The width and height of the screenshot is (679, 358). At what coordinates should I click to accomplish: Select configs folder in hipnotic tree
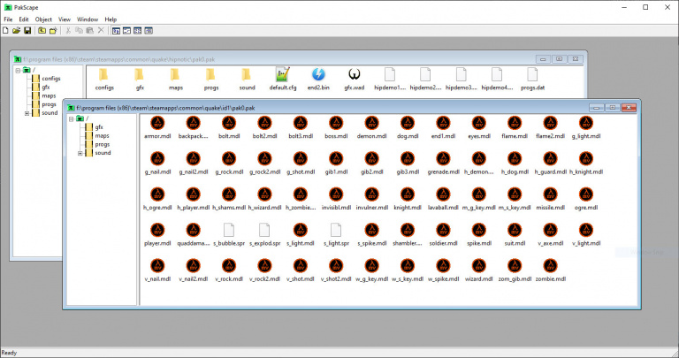point(51,78)
